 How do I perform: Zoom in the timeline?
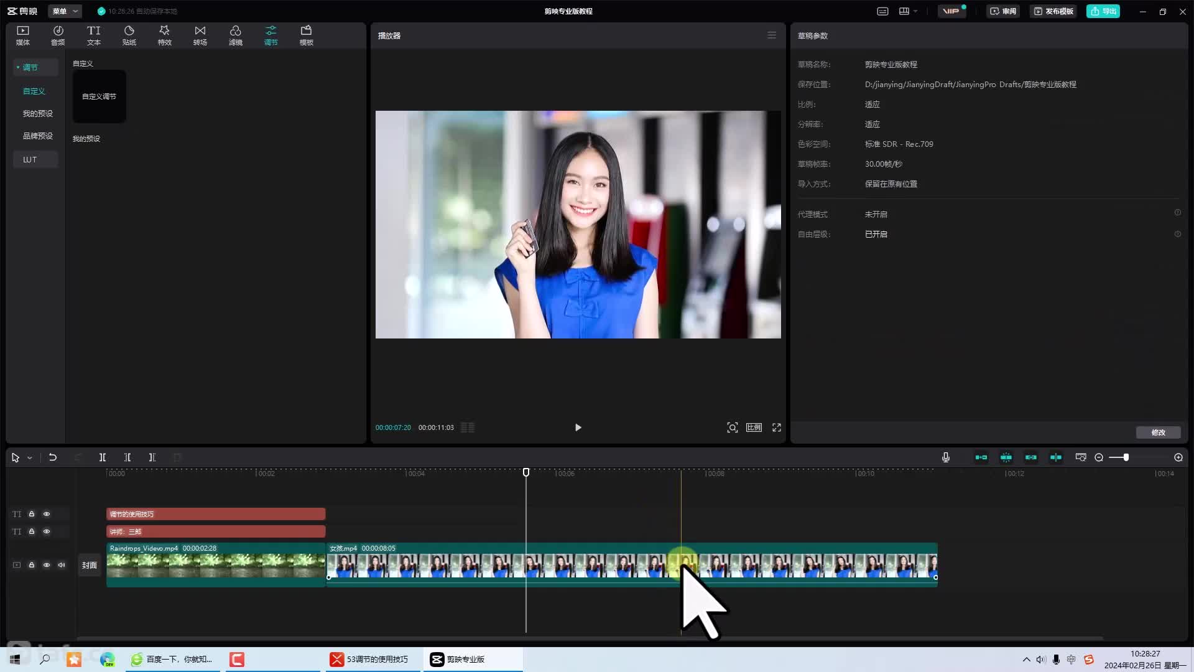click(1178, 457)
